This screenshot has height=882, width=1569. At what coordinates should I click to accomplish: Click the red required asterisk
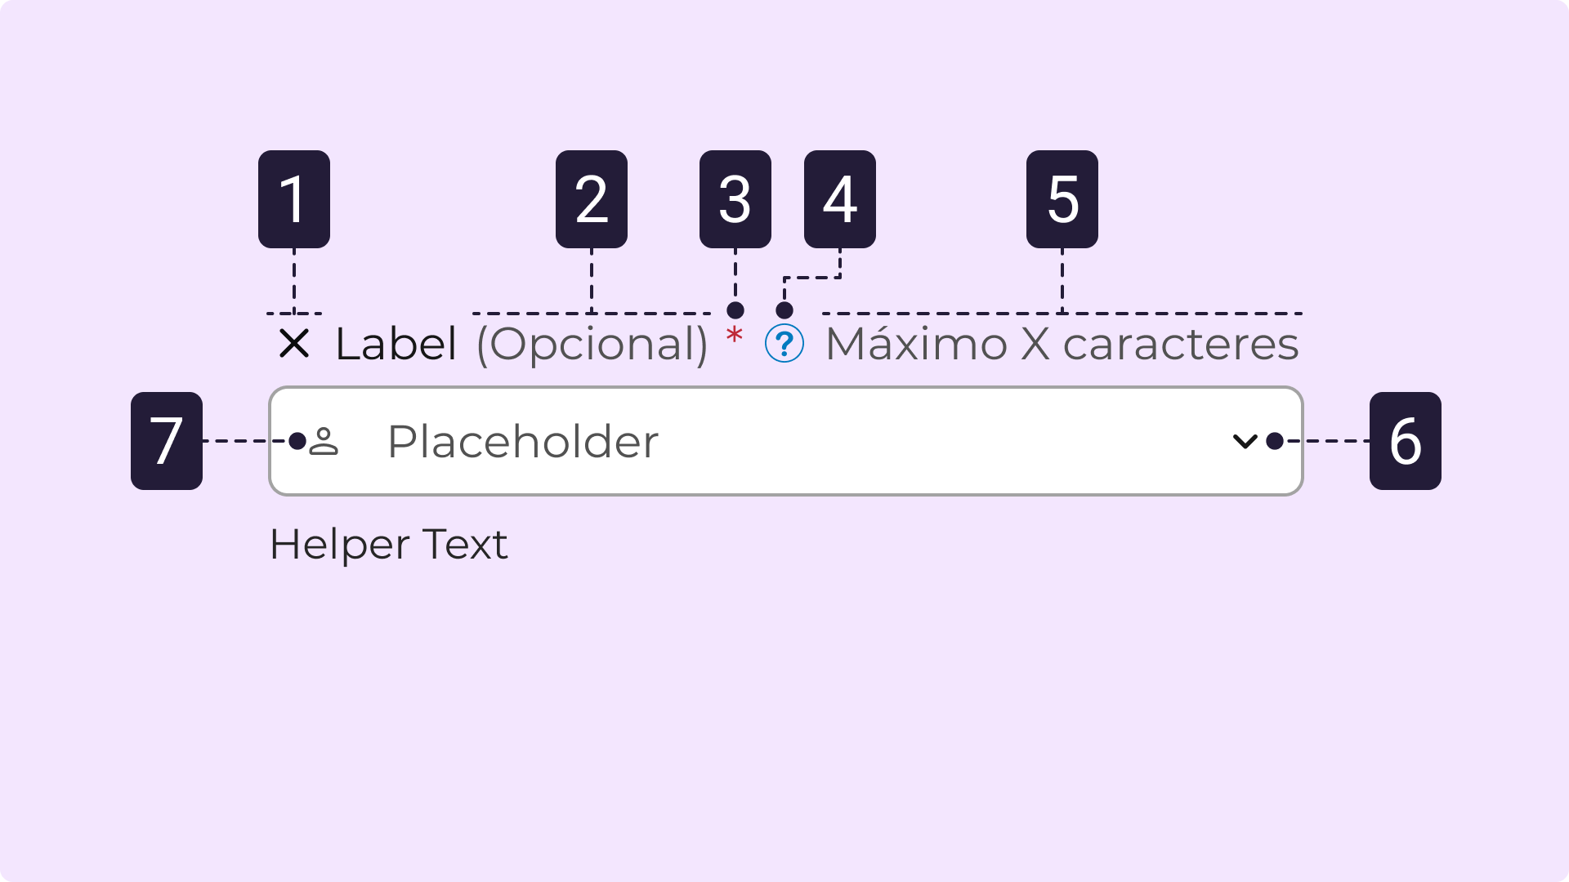click(735, 335)
